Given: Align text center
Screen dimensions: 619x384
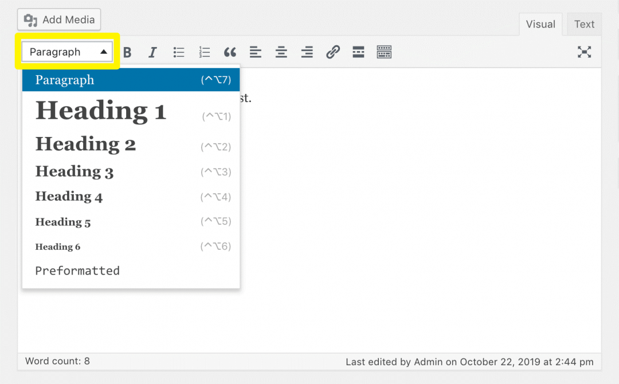Looking at the screenshot, I should [281, 52].
